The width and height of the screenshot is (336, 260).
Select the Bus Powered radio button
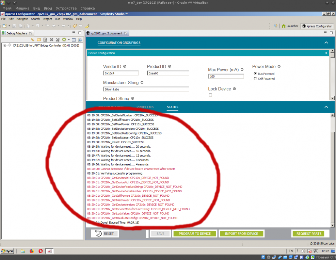point(255,74)
